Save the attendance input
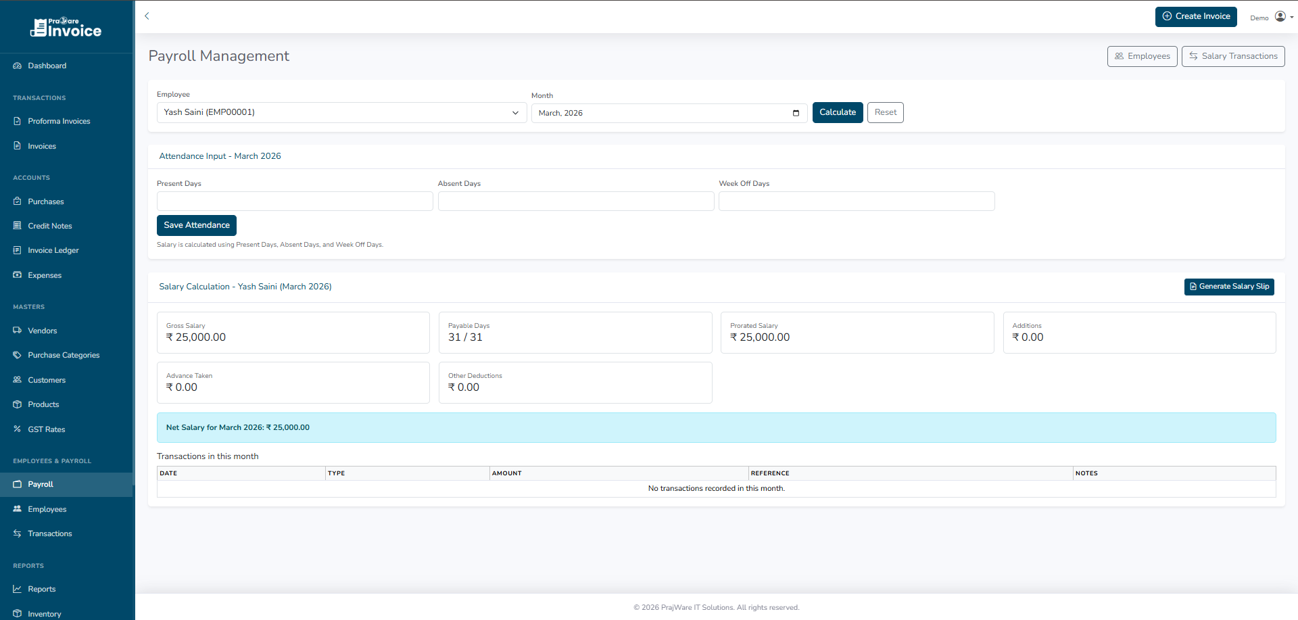Screen dimensions: 1298x620 click(196, 225)
